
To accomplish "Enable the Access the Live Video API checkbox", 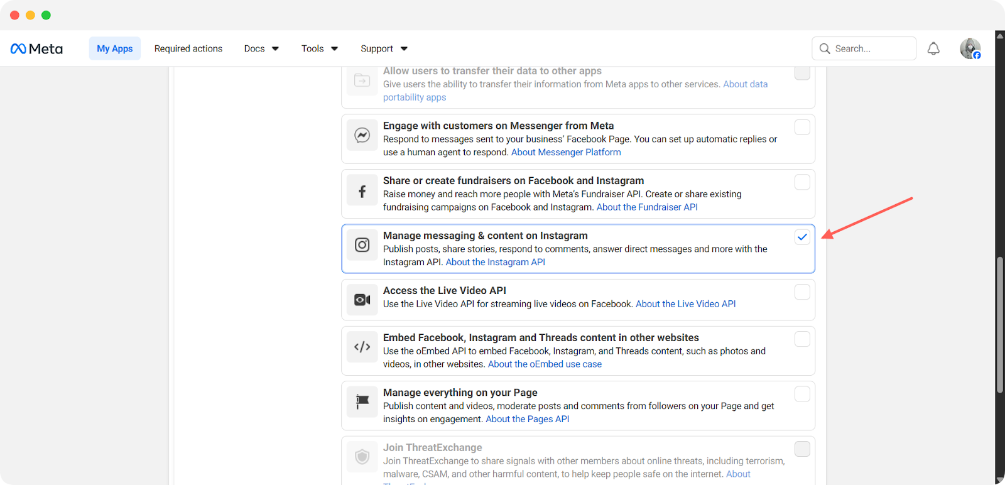I will (x=802, y=292).
